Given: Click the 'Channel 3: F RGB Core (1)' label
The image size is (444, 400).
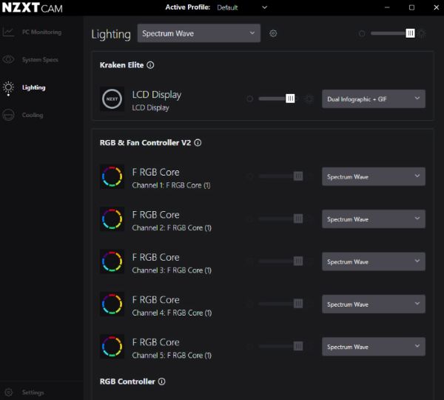Looking at the screenshot, I should [172, 270].
